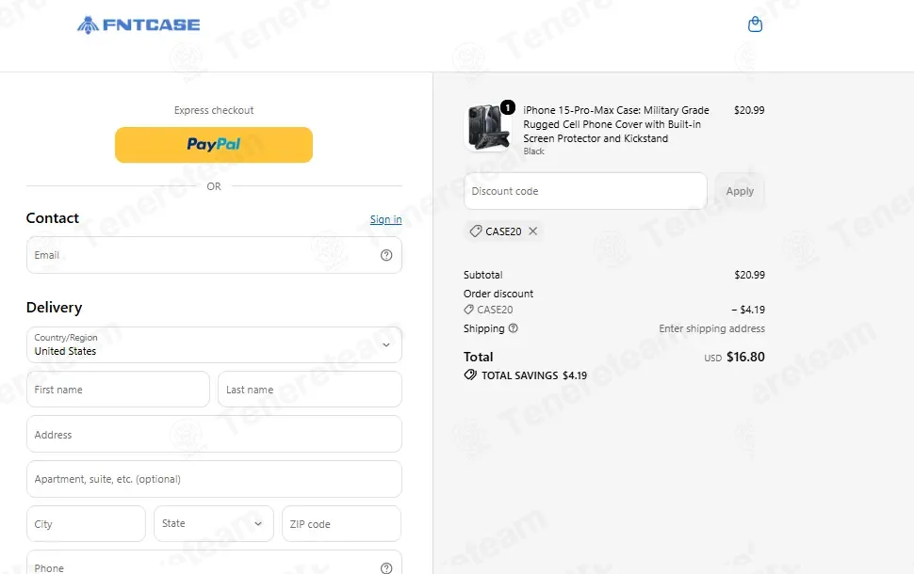
Task: Click the Order discount label
Action: (498, 294)
